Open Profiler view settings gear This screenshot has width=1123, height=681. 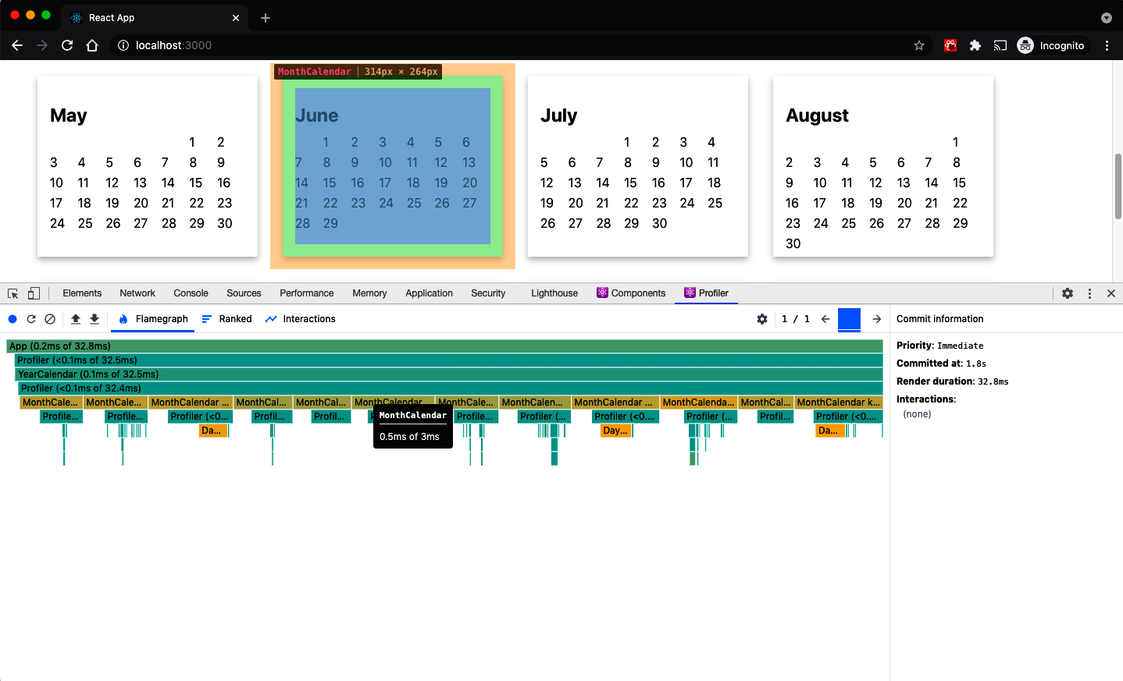762,319
